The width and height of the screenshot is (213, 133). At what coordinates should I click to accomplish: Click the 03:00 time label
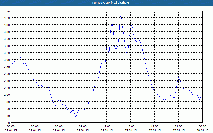[35, 127]
